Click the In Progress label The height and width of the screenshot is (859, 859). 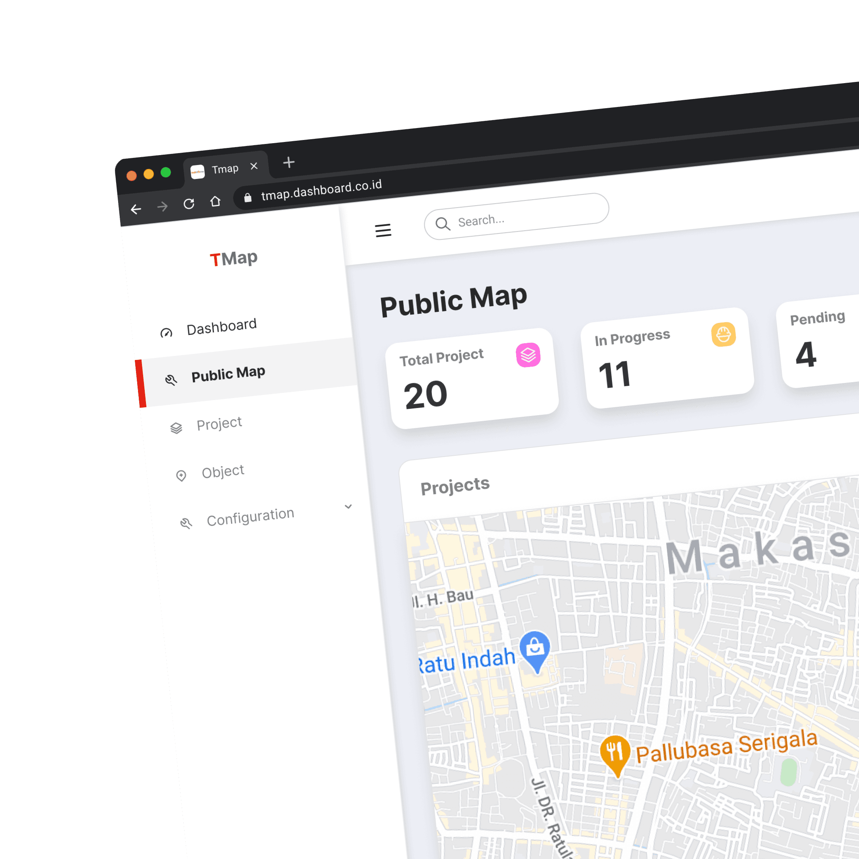point(632,338)
